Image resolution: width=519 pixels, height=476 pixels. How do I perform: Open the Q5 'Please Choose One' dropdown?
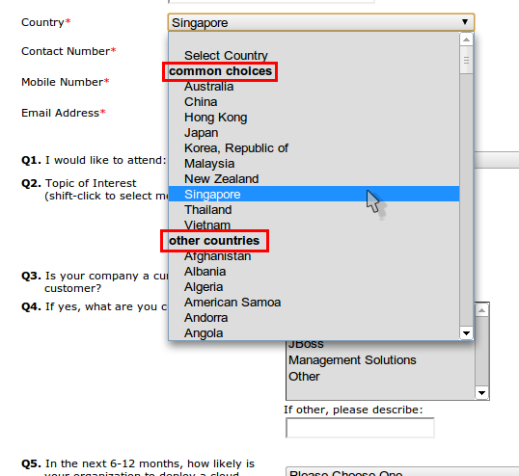click(x=402, y=472)
